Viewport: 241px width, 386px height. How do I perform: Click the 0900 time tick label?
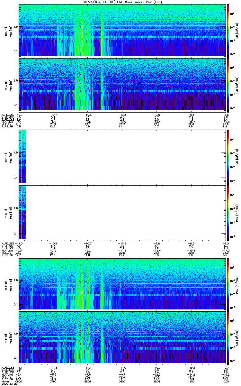pos(122,381)
